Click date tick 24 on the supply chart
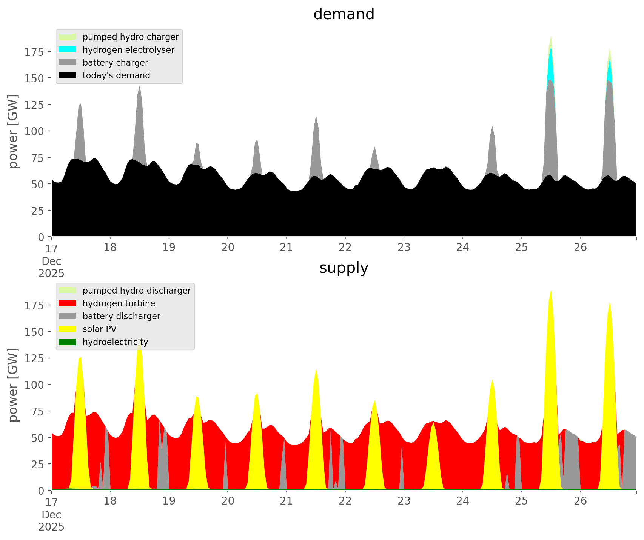Screen dimensions: 644x540 462,501
